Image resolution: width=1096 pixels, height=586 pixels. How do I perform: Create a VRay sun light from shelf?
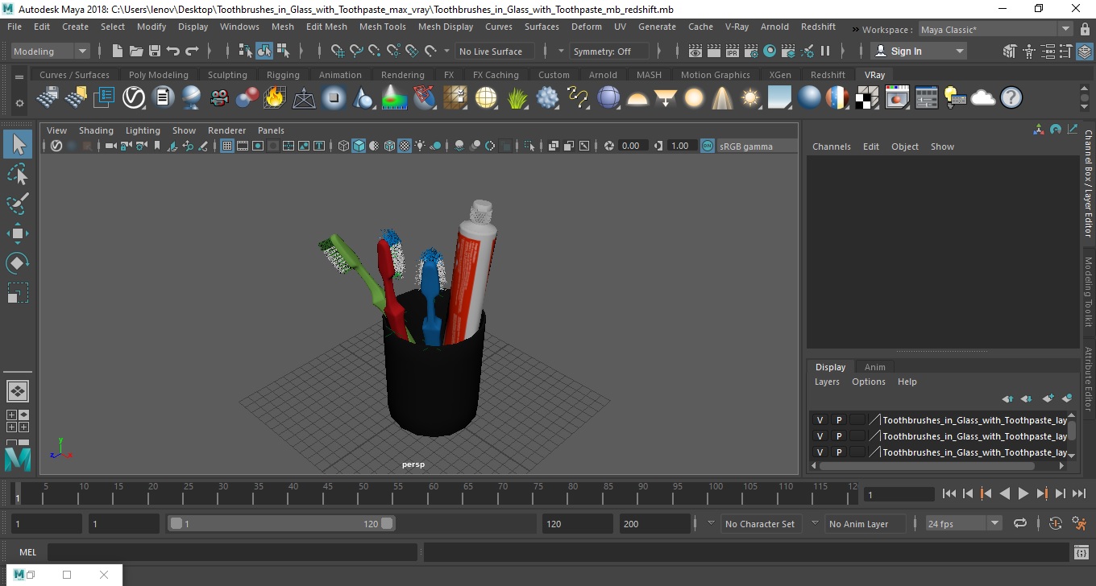[x=750, y=98]
